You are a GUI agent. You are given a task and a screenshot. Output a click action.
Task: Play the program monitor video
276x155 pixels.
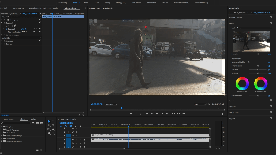(x=157, y=114)
